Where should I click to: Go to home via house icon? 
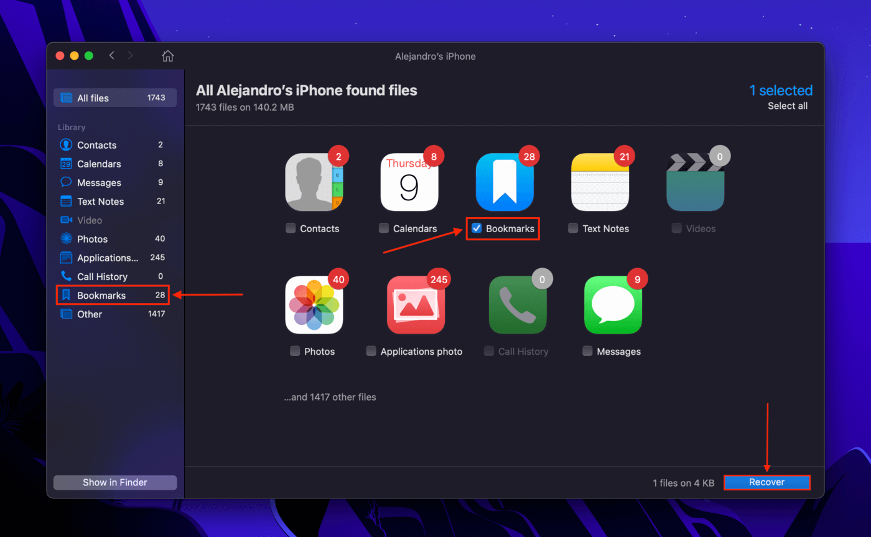tap(167, 56)
